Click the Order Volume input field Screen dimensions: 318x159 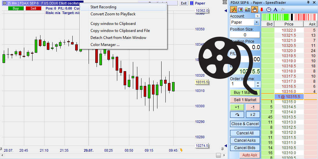[x=242, y=84]
